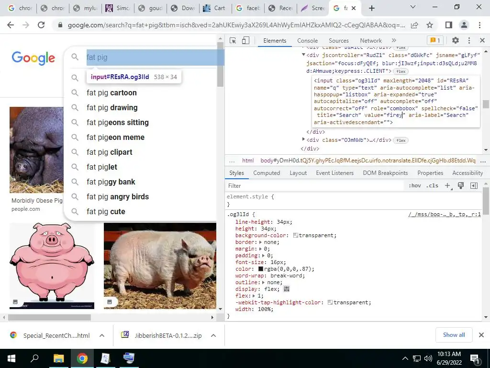490x368 pixels.
Task: Click flex badge on OJmNWb div
Action: [401, 140]
